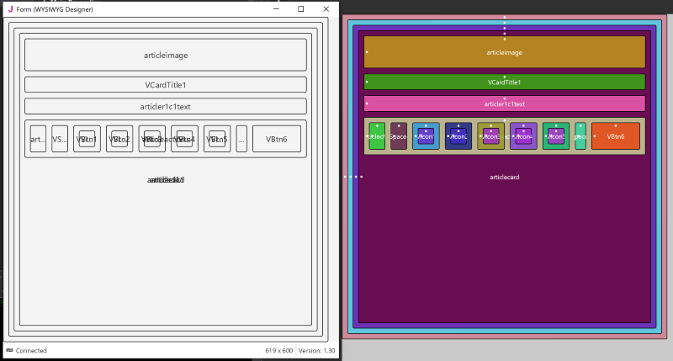Click the overlapping articlecard label in the designer

166,179
